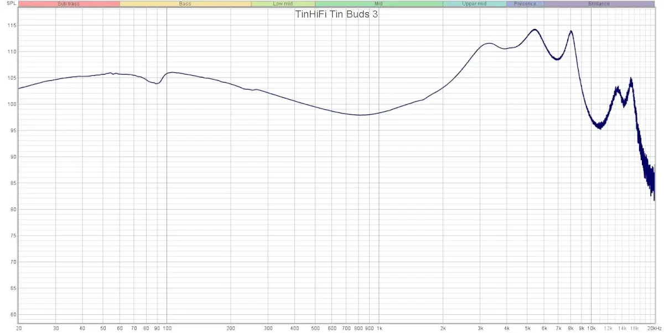Select the 'Bass' frequency band label
Image resolution: width=664 pixels, height=333 pixels.
(185, 3)
